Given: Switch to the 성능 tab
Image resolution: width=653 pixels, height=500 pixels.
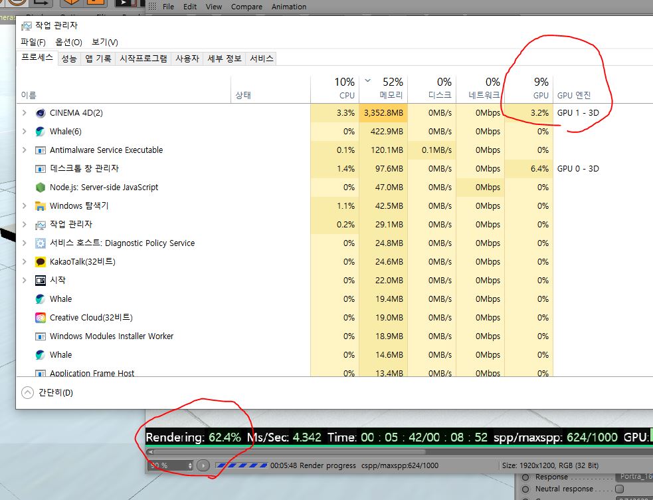Looking at the screenshot, I should pos(69,59).
